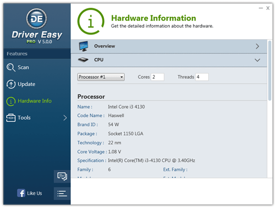Close the Driver Easy window
This screenshot has height=208, width=276.
[x=268, y=8]
